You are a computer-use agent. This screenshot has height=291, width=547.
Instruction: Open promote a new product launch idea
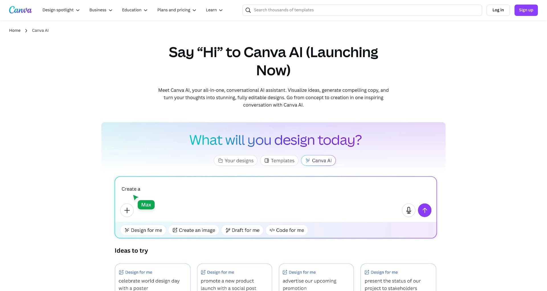tap(234, 277)
